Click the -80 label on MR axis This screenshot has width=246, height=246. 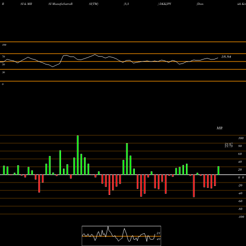click(x=240, y=209)
